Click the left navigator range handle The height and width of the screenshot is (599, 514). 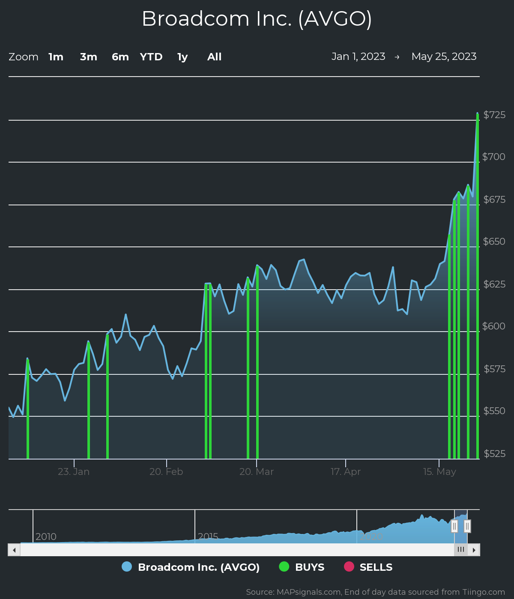[454, 526]
